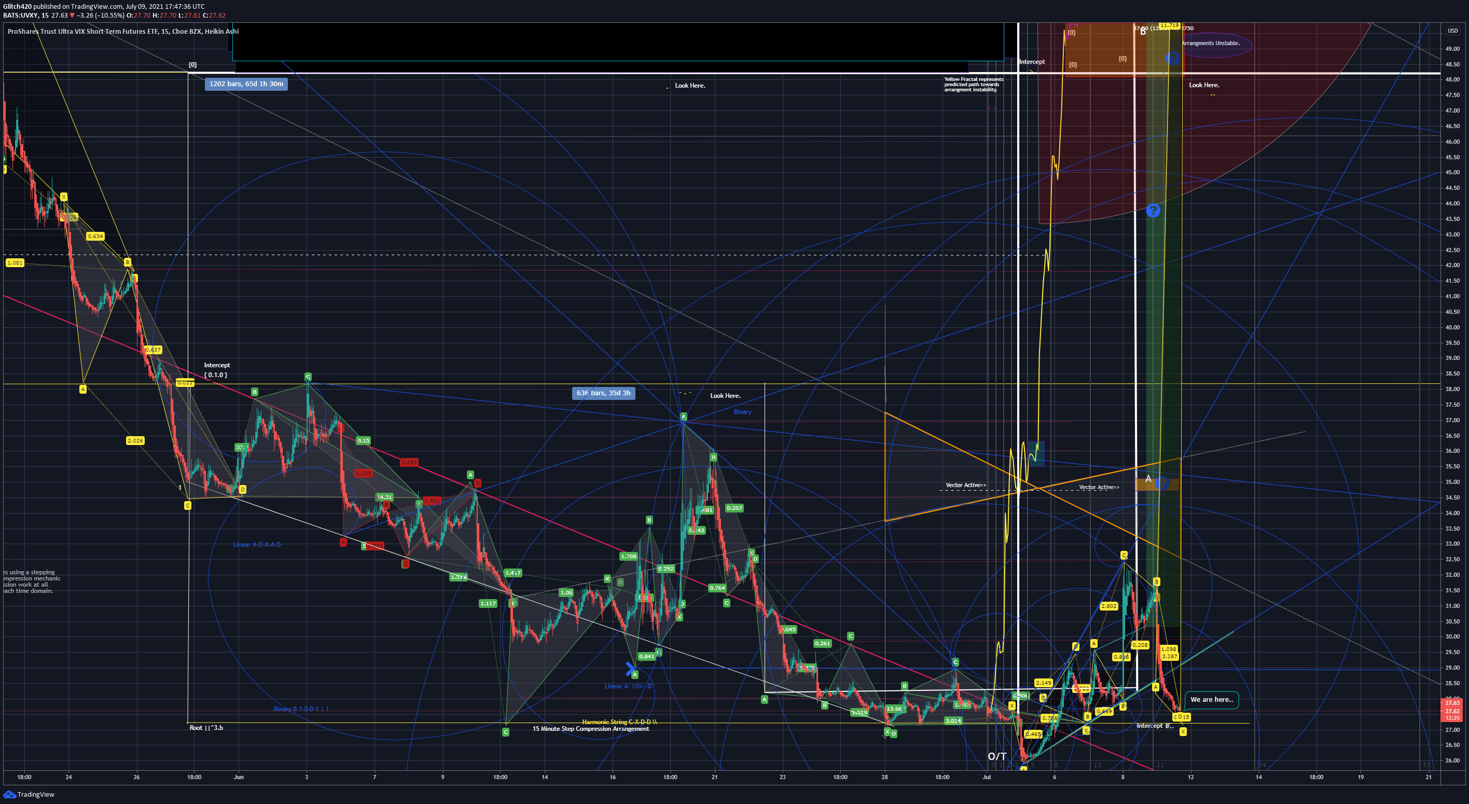Select the ProShares Trust Ultra VIX chart title
This screenshot has width=1469, height=804.
[123, 31]
